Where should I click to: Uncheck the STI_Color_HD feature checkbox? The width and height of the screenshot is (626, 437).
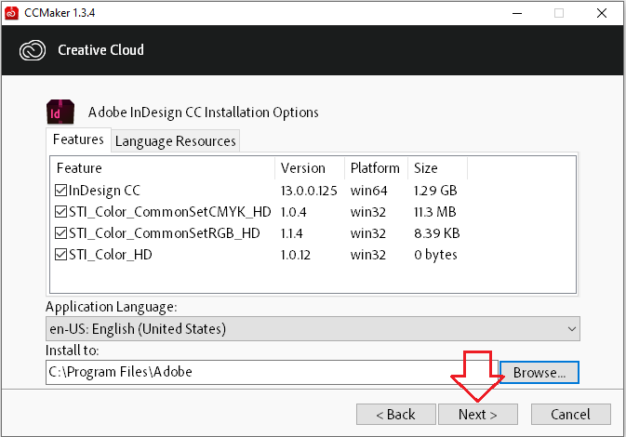point(61,255)
